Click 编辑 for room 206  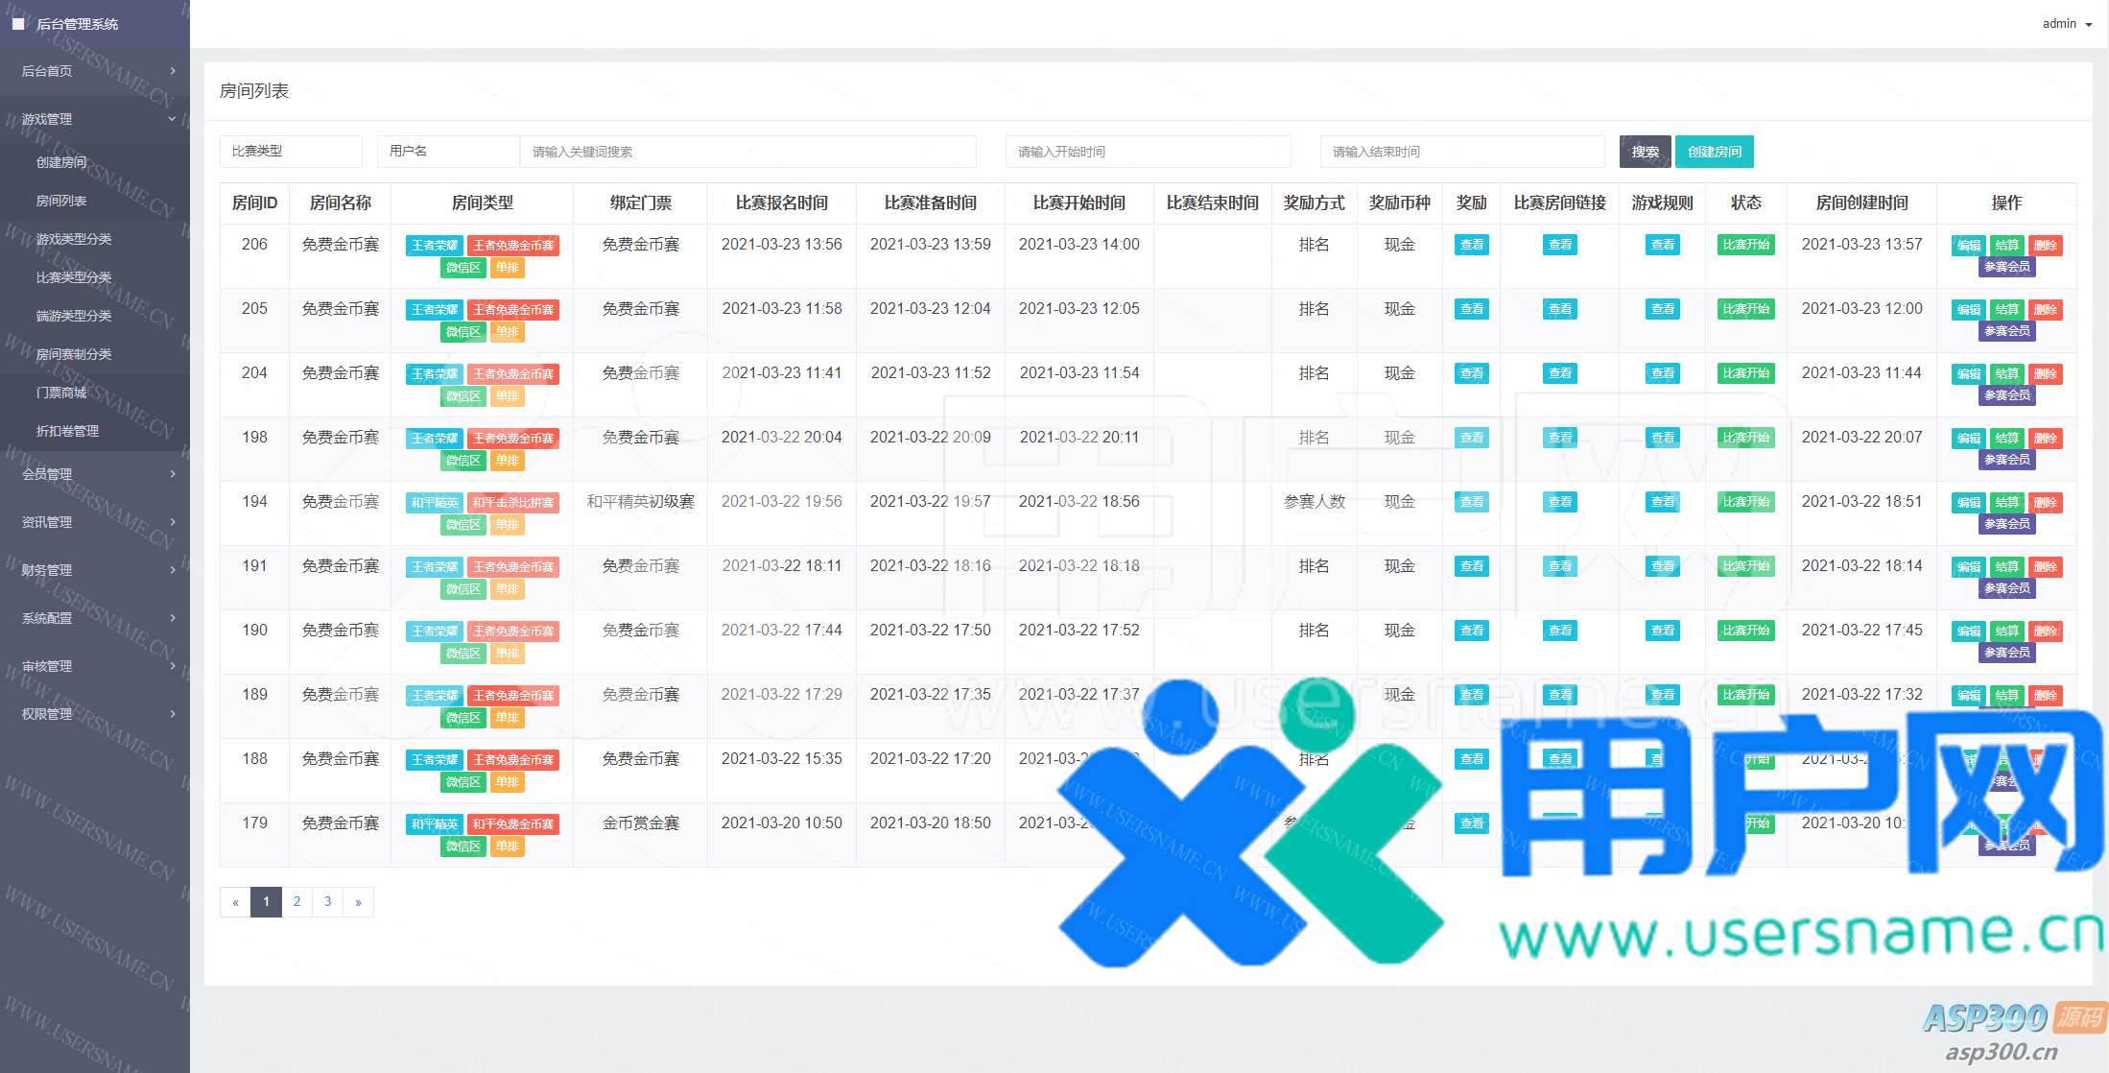1968,246
